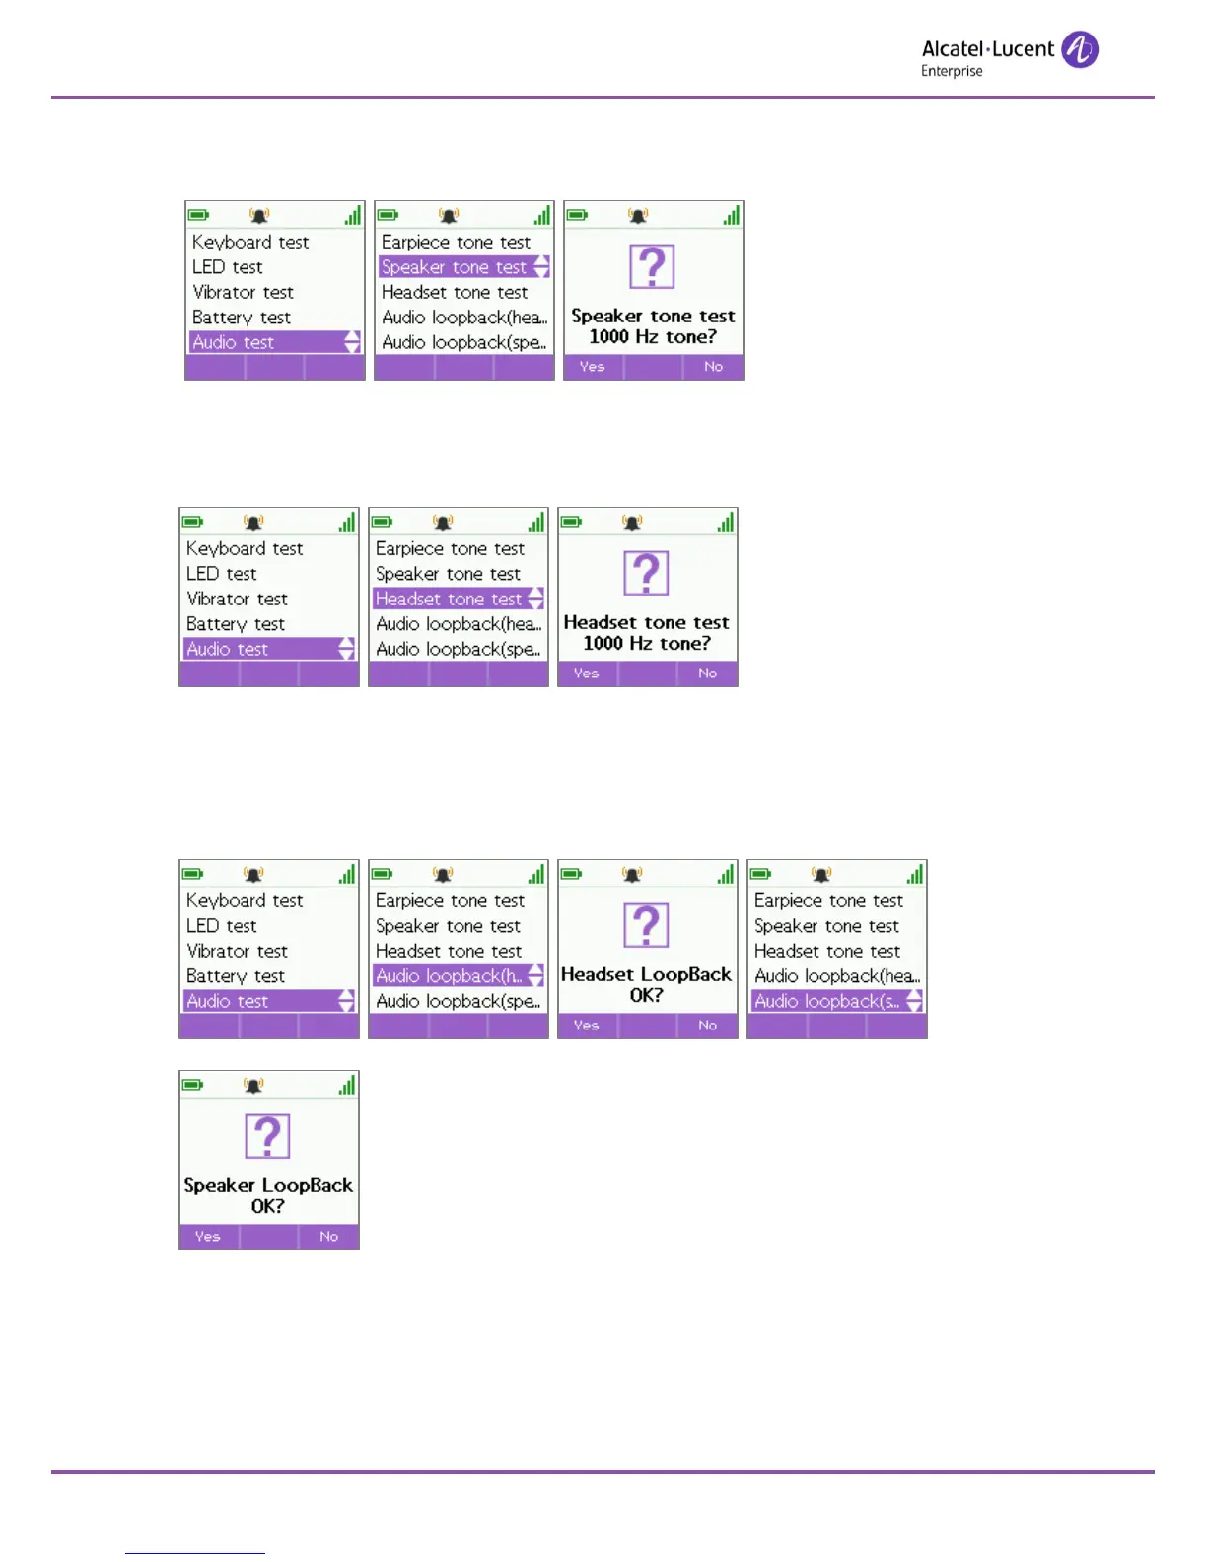
Task: Click bell icon on Speaker LoopBack screen
Action: [253, 1085]
